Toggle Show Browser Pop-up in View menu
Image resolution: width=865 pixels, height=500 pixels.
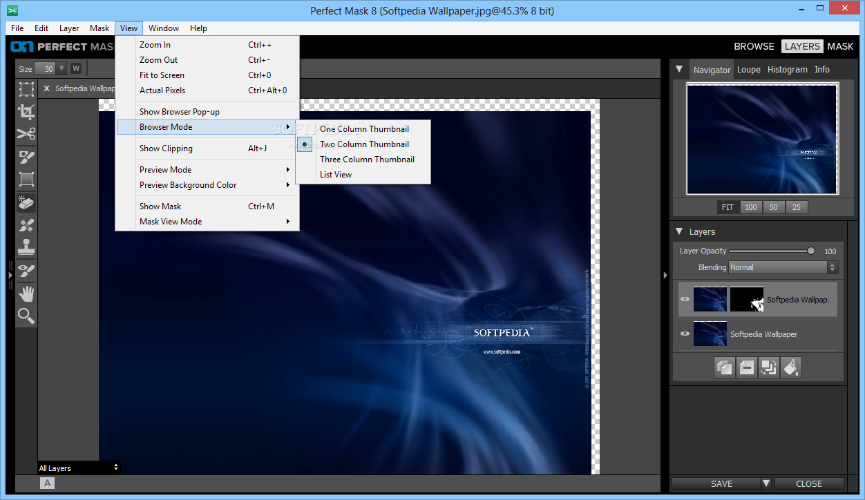click(207, 112)
